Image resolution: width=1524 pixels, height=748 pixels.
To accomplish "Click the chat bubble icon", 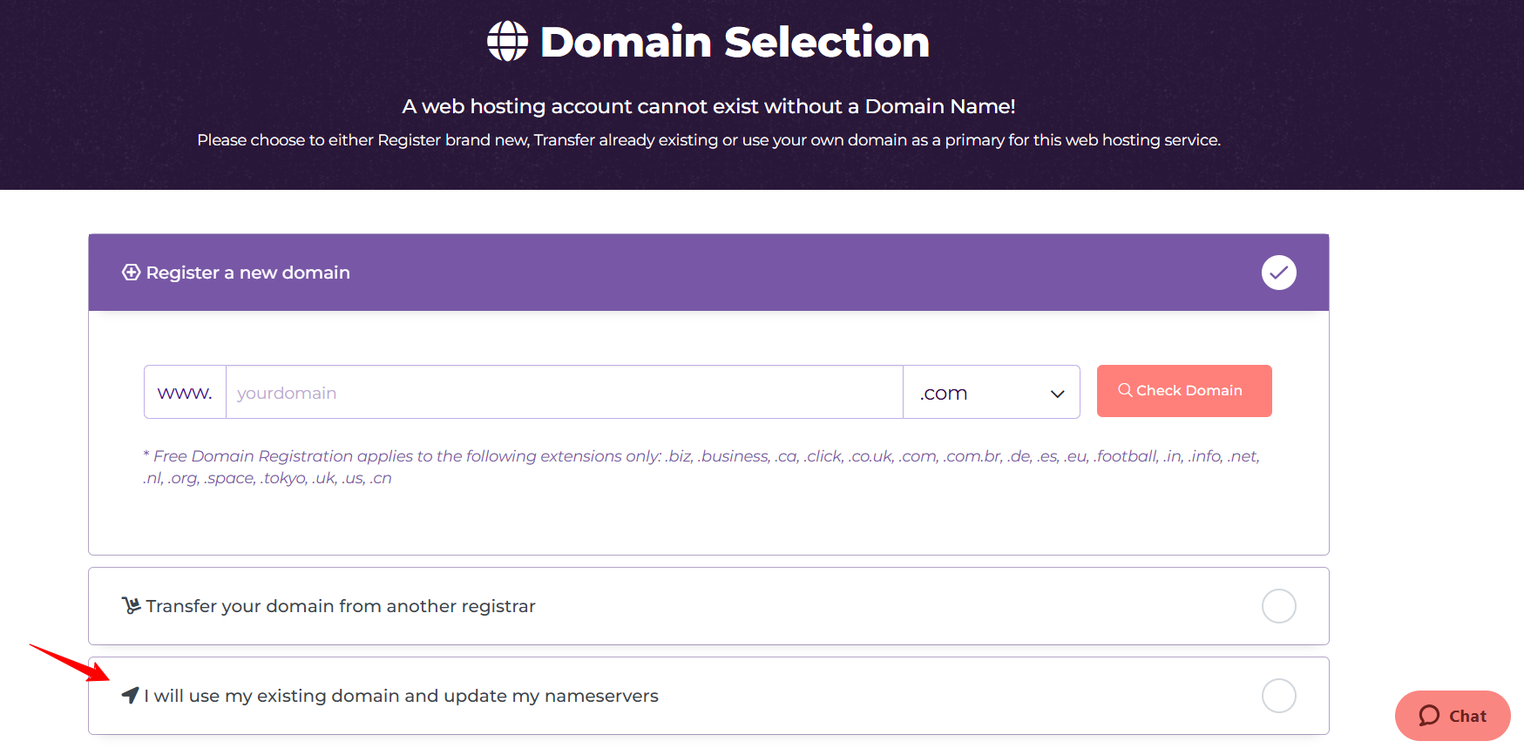I will pos(1429,716).
